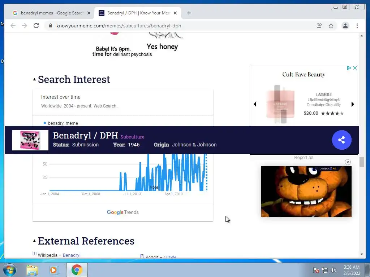Collapse the Search Interest section triangle
Viewport: 370px width, 277px height.
(x=34, y=79)
